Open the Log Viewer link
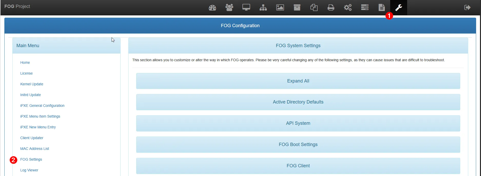481x176 pixels. coord(29,170)
